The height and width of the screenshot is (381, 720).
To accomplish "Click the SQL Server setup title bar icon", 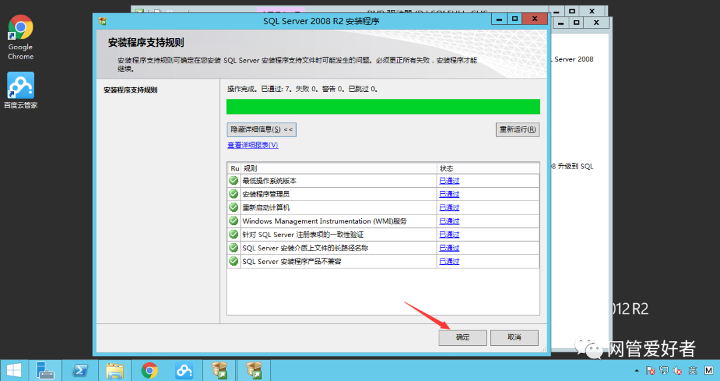I will coord(103,21).
